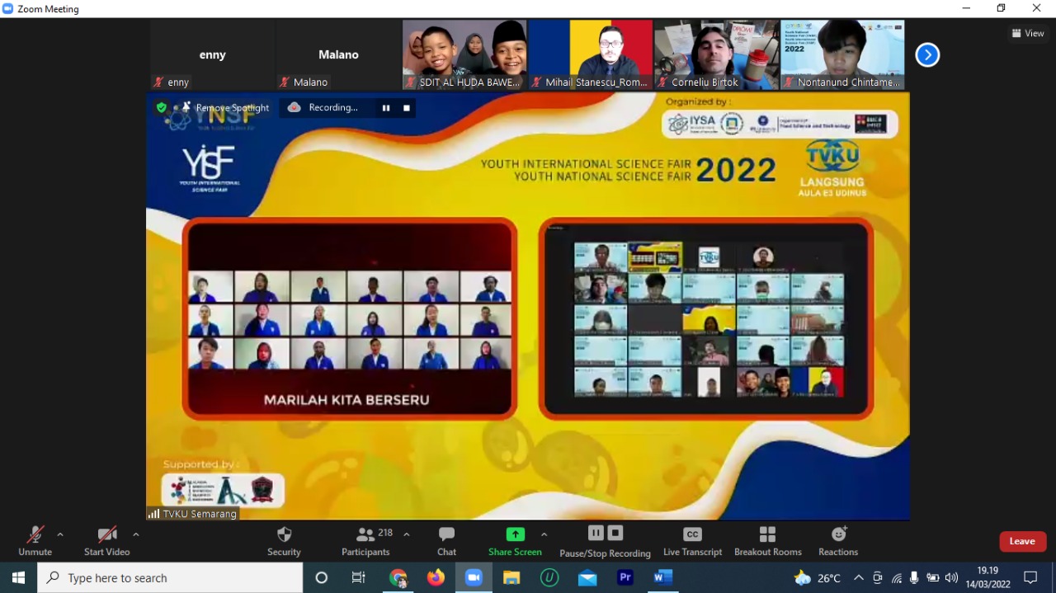Pause the recording in the top indicator
The height and width of the screenshot is (593, 1056).
(x=385, y=108)
